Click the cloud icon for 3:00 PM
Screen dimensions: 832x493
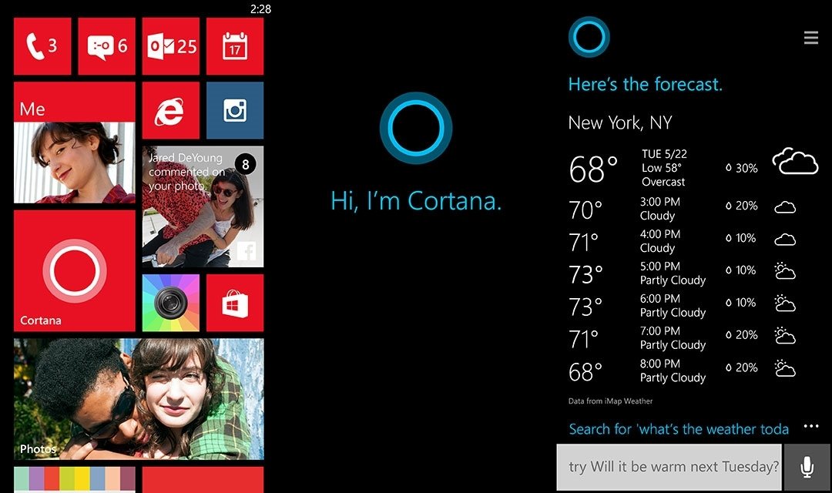coord(785,207)
